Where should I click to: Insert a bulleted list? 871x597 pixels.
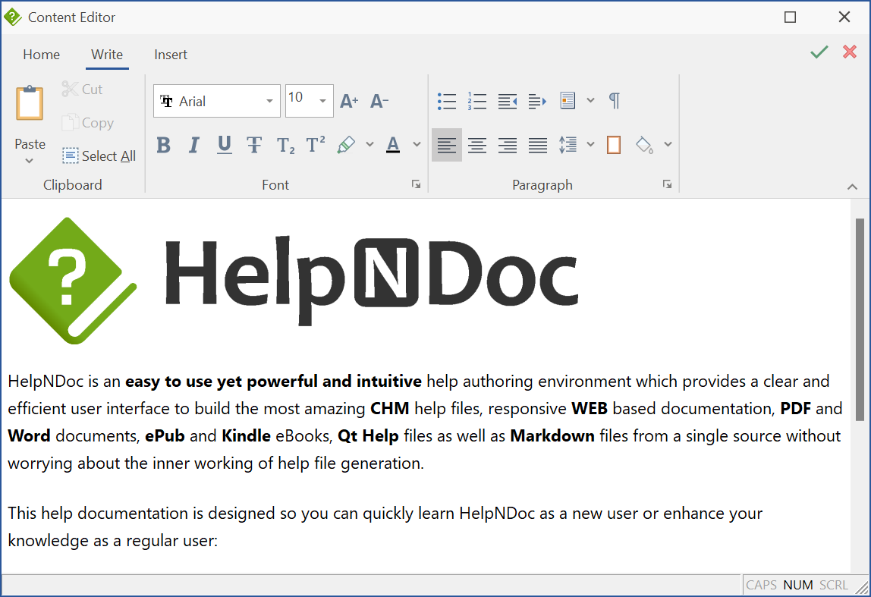(447, 101)
